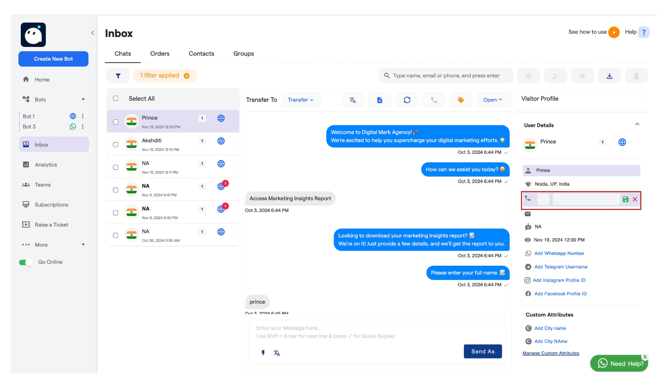Click the call phone icon in chat header
The width and height of the screenshot is (668, 387).
point(434,100)
